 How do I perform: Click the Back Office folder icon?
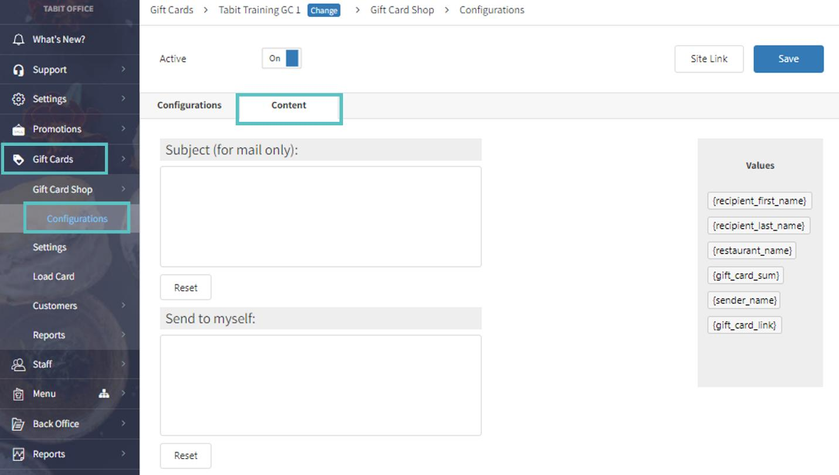[19, 424]
